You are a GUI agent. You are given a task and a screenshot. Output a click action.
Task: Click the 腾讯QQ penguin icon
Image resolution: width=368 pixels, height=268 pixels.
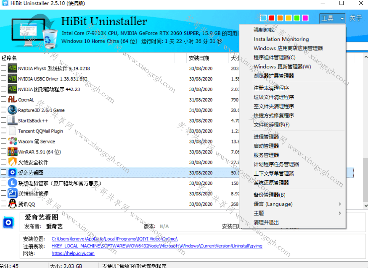13,204
